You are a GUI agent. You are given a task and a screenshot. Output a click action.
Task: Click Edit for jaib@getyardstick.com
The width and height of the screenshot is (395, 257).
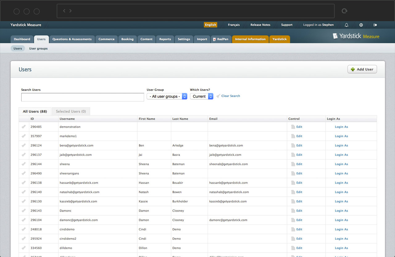coord(299,155)
